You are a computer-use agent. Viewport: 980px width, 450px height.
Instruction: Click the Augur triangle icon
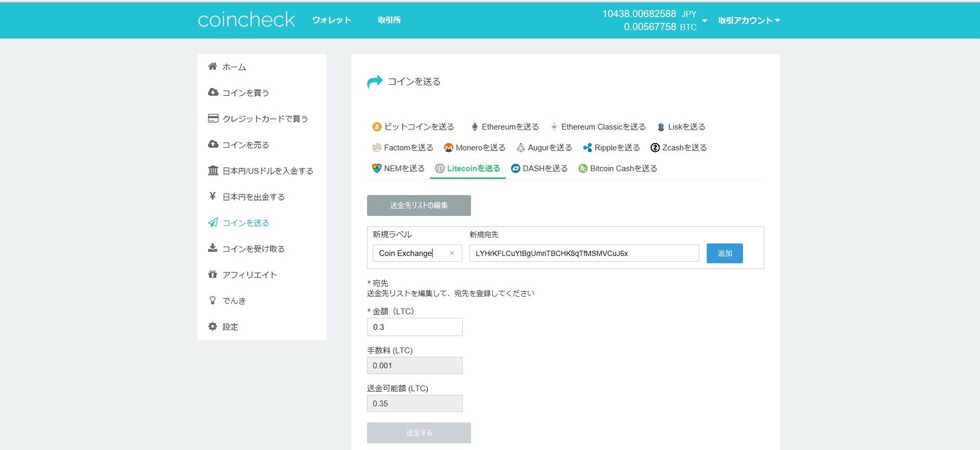click(520, 147)
